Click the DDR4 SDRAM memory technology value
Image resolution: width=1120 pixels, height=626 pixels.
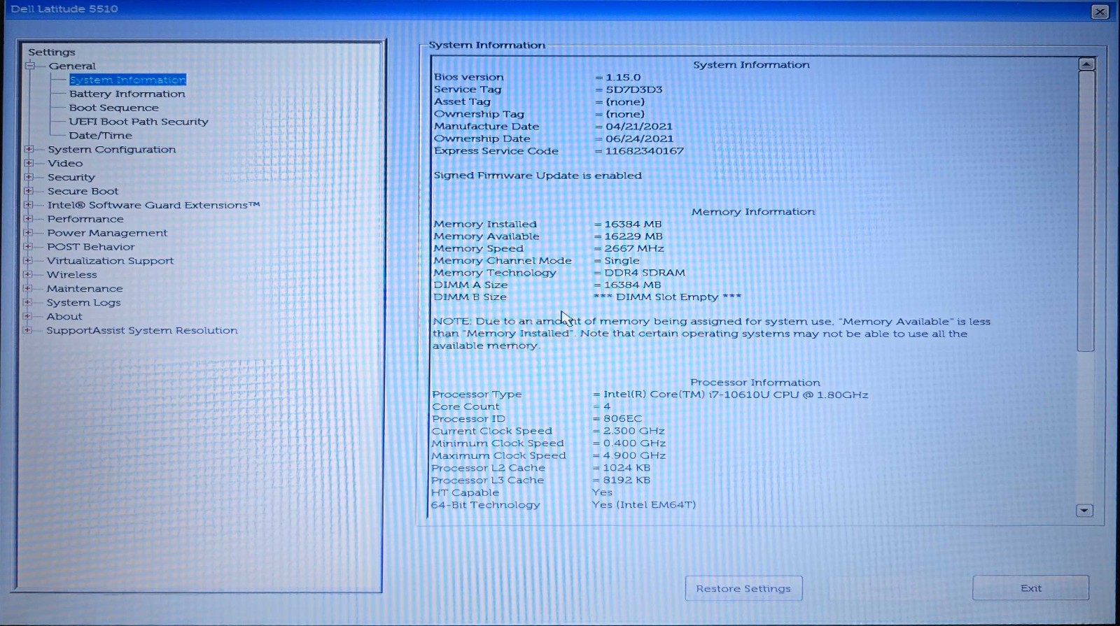(645, 273)
